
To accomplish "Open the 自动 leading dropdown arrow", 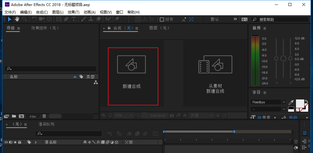I will [x=307, y=118].
